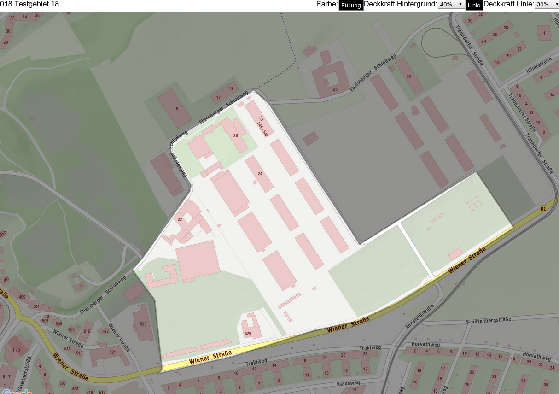
Task: Click building 26 near Schloßweg
Action: coord(236,135)
